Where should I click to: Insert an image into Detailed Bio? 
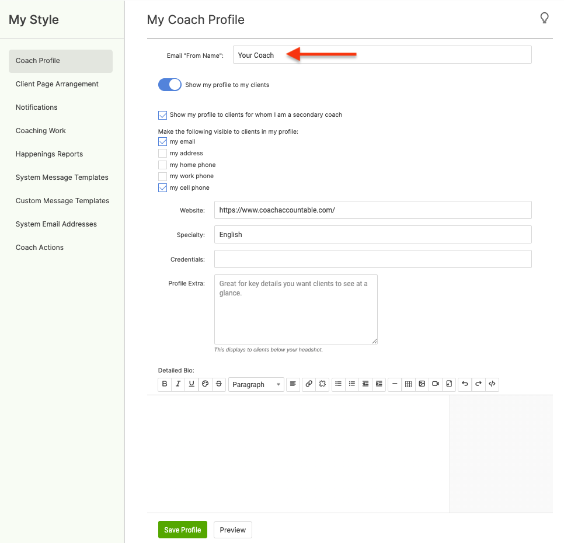pyautogui.click(x=422, y=384)
